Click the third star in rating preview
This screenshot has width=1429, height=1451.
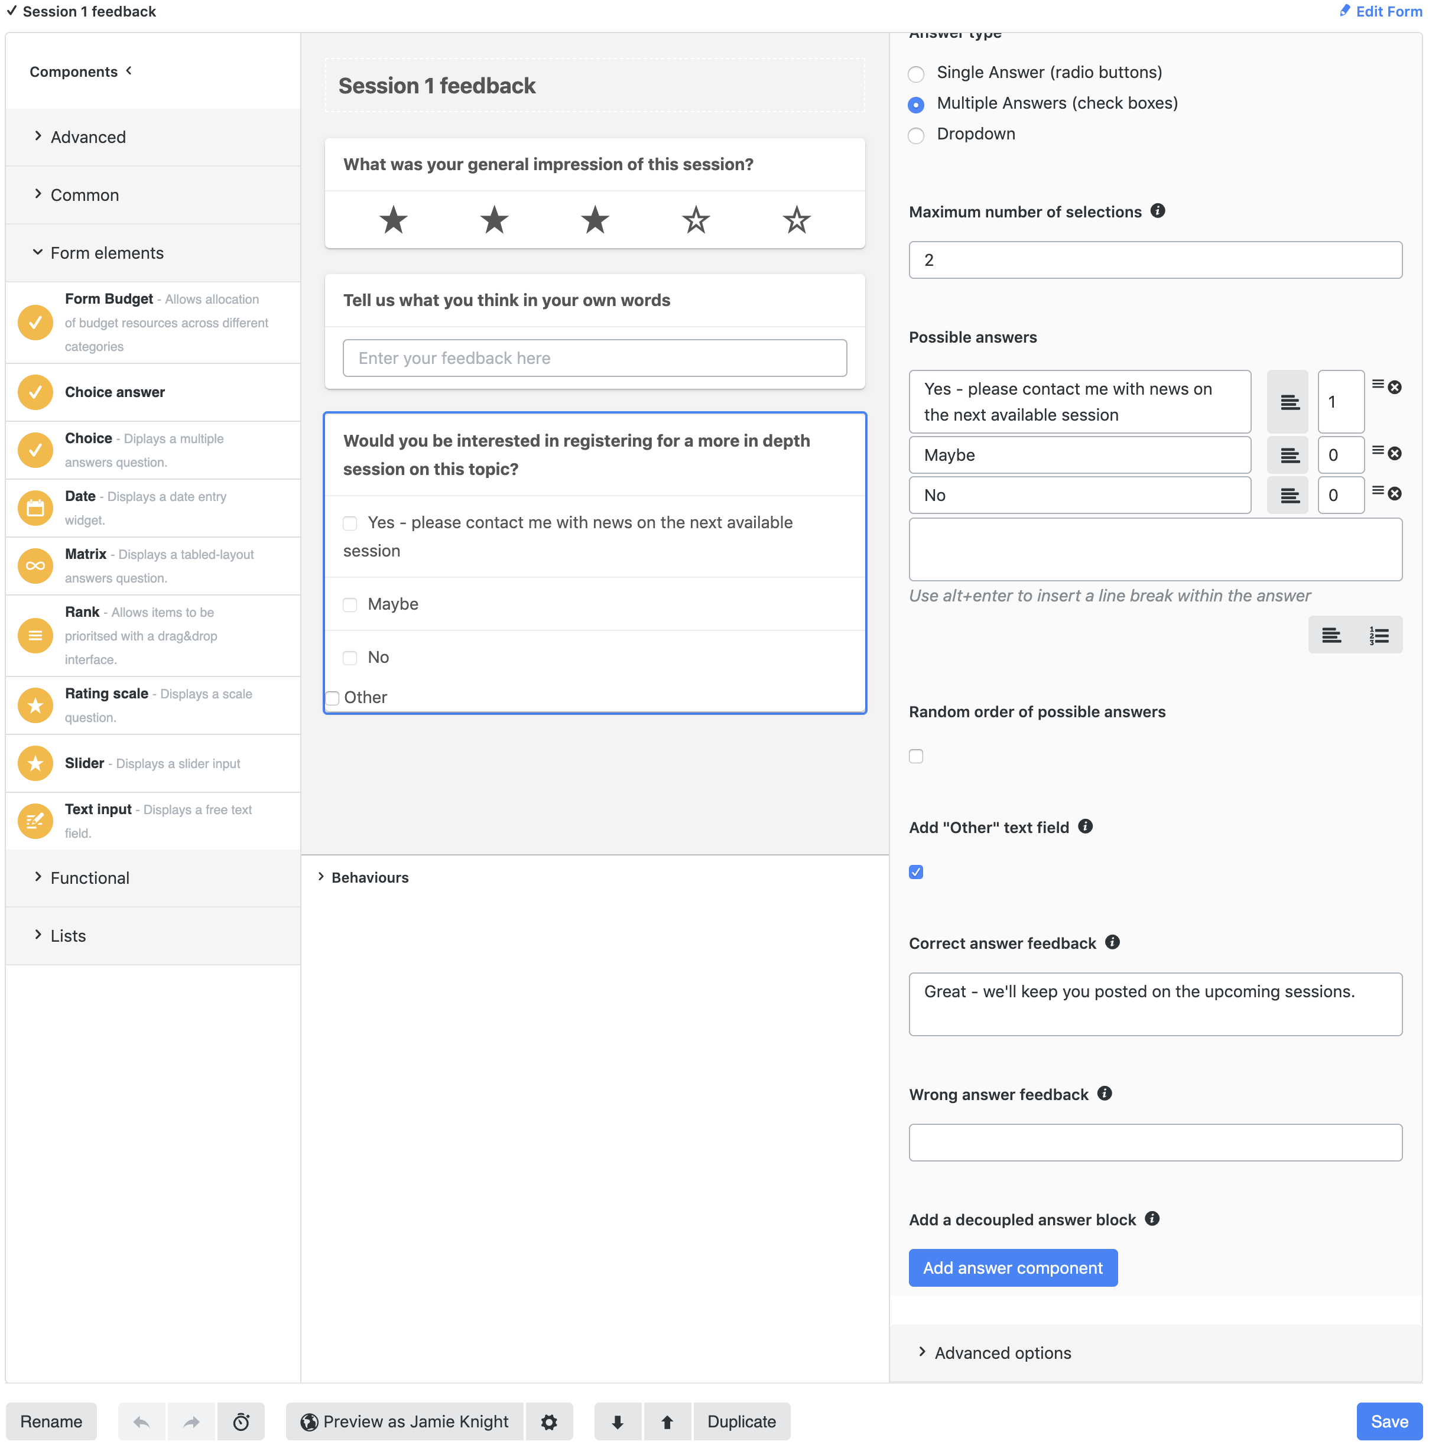pos(595,220)
